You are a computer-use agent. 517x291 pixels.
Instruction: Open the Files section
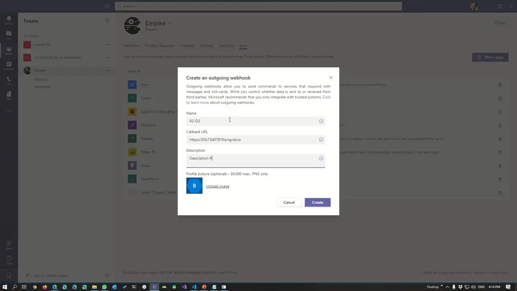pyautogui.click(x=8, y=94)
